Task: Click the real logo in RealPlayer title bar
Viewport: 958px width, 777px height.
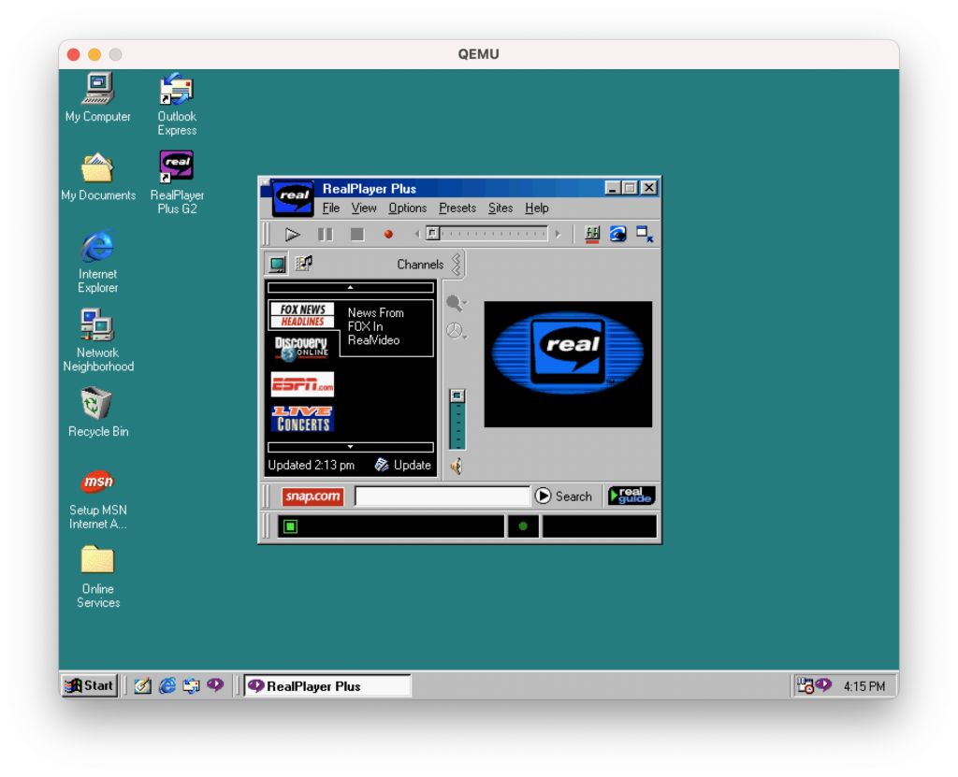Action: [293, 197]
